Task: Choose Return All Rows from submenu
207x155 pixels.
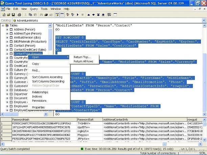Action: click(83, 61)
